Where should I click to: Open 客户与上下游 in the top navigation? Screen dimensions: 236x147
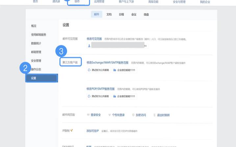pos(126,2)
